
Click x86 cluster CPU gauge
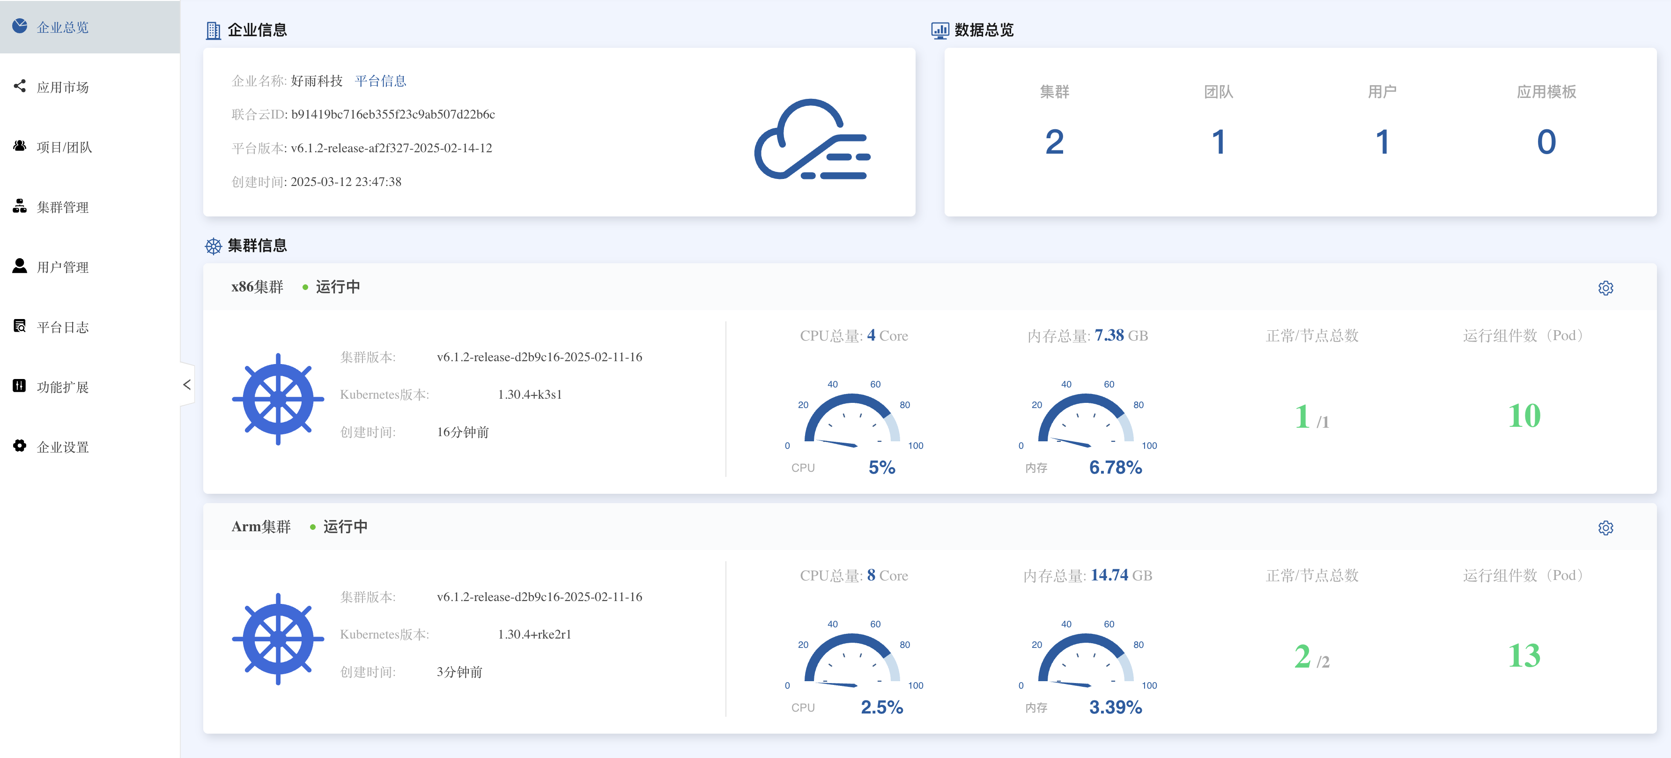pos(852,419)
